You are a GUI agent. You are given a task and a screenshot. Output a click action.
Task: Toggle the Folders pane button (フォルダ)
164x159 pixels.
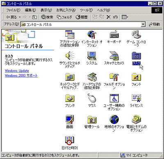pos(64,17)
